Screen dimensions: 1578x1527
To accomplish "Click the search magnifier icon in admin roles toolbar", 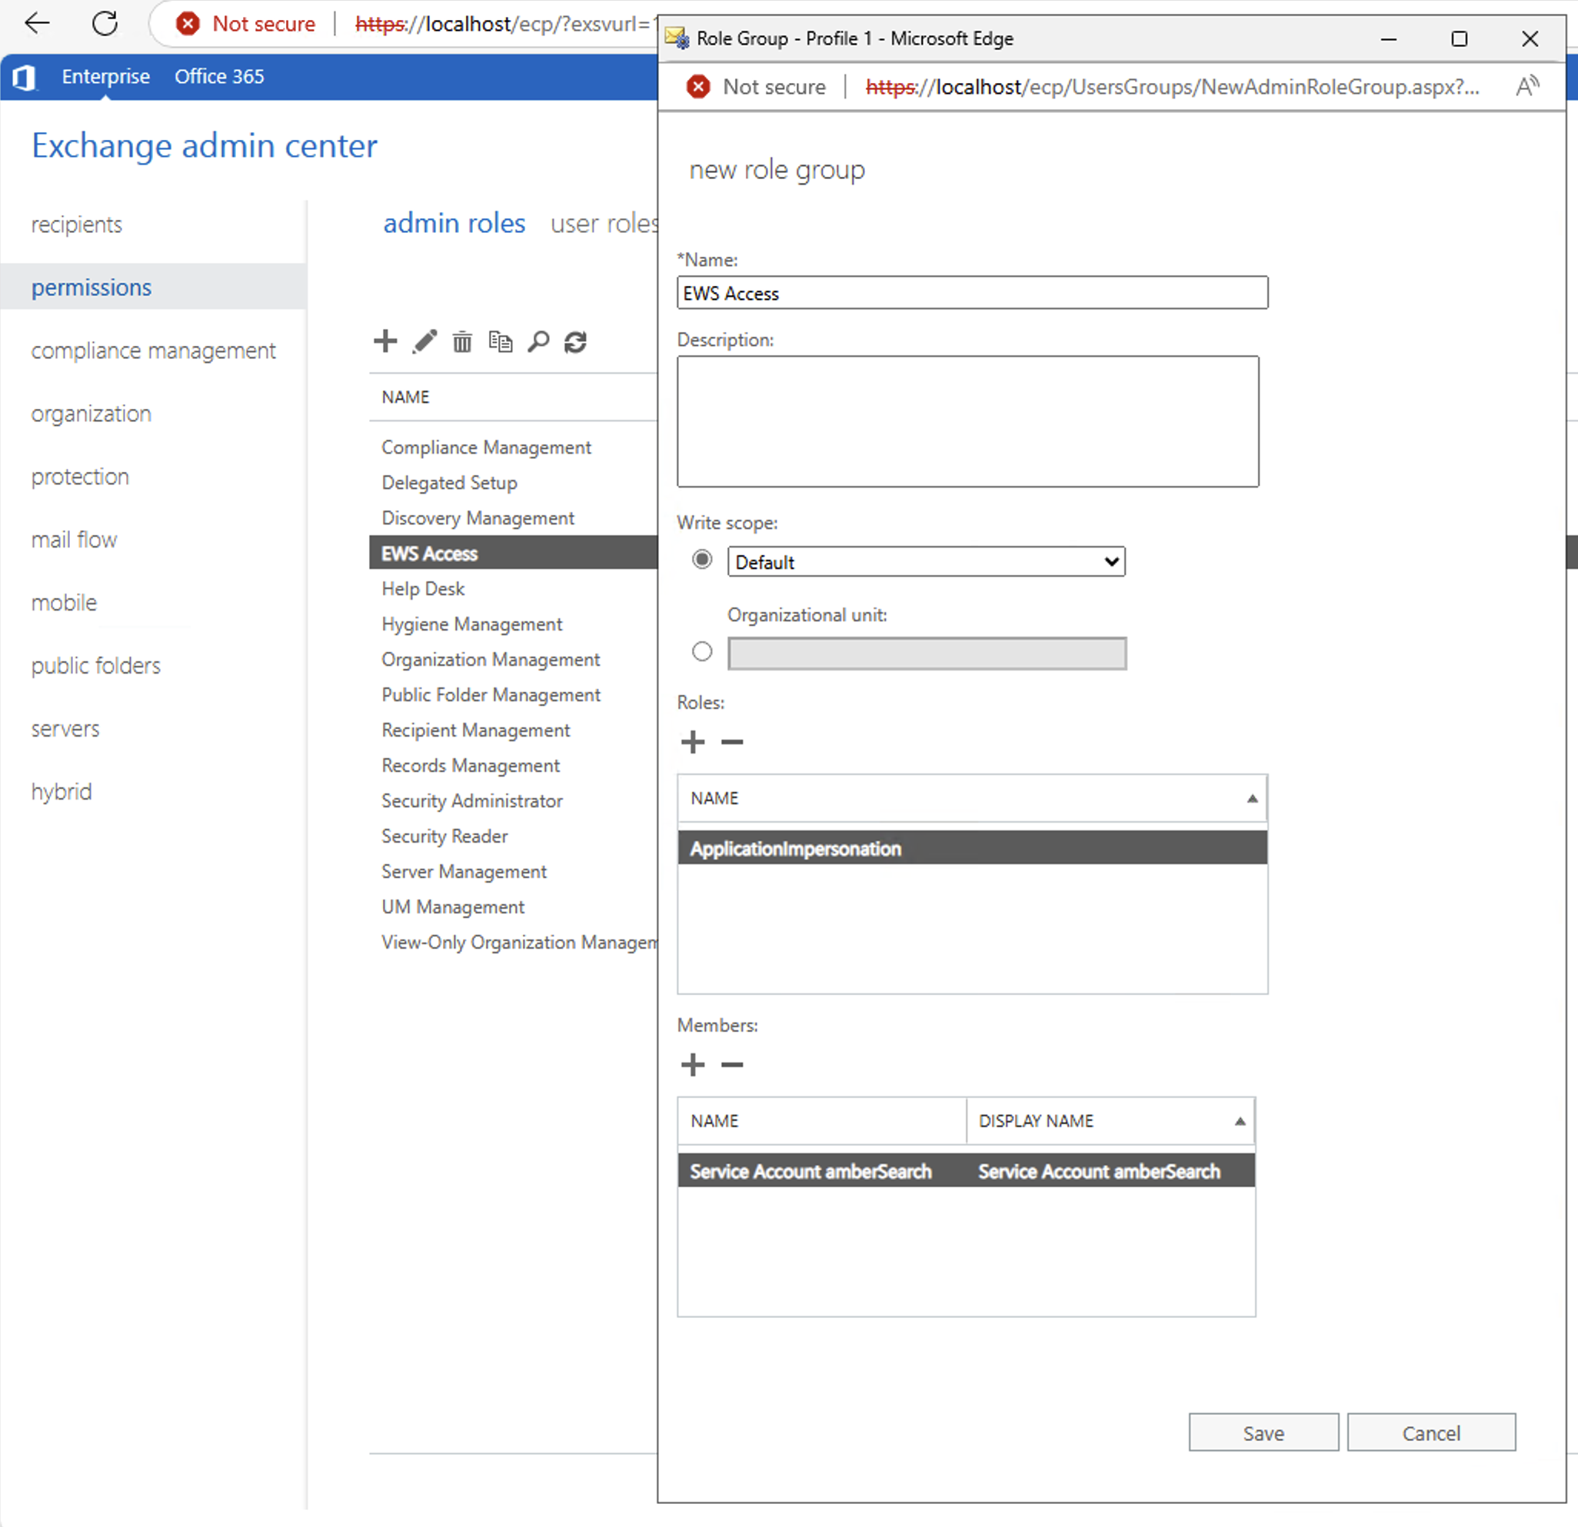I will [538, 341].
